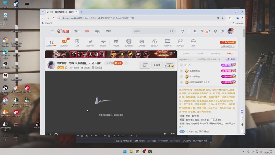Switch to the 活跃榜 tab
The height and width of the screenshot is (155, 275).
tap(200, 54)
